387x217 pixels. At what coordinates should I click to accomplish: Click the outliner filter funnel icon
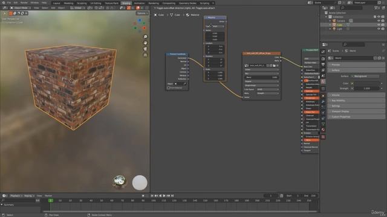click(376, 8)
